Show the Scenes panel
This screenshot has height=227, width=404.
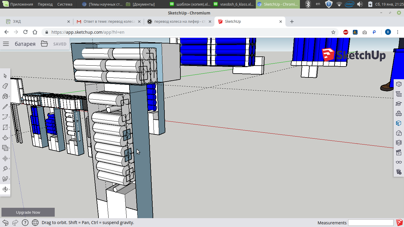point(399,153)
